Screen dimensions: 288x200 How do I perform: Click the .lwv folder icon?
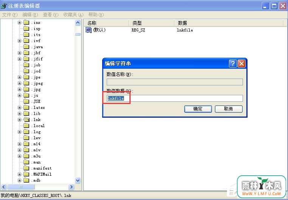coord(26,138)
